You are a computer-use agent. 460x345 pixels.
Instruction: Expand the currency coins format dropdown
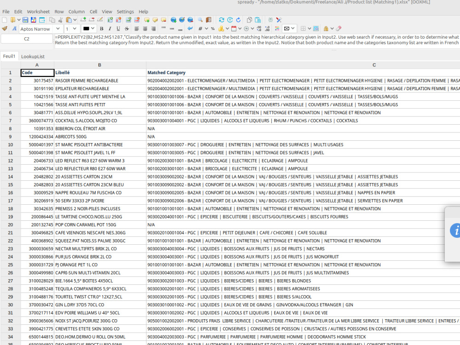(227, 29)
